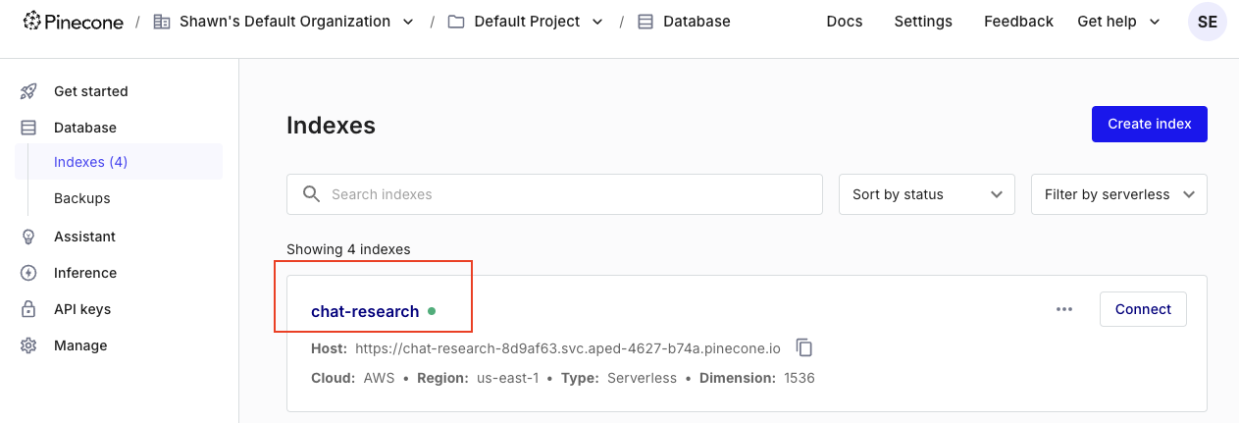Open Backups in the sidebar
The height and width of the screenshot is (423, 1239).
pos(82,198)
